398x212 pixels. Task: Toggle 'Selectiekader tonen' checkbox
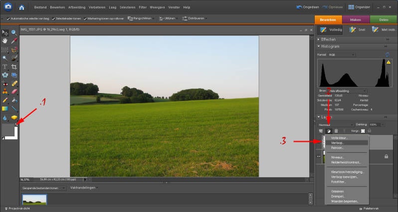[53, 18]
